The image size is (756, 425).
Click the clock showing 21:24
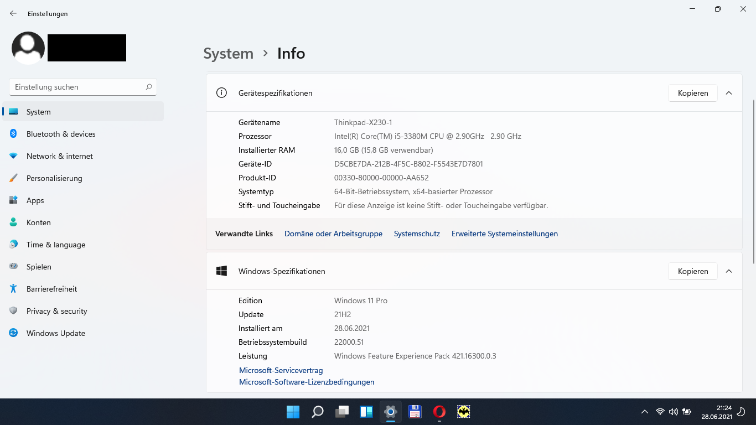tap(724, 407)
